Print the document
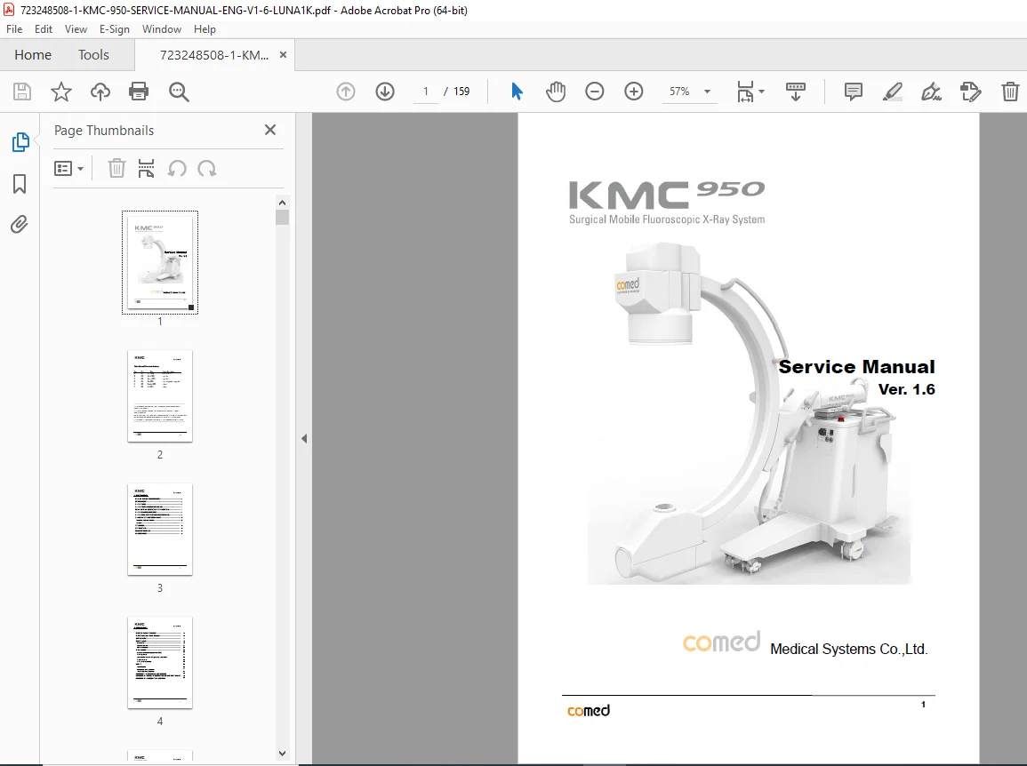1027x766 pixels. [139, 92]
